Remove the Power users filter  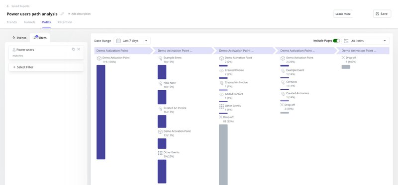pyautogui.click(x=79, y=49)
